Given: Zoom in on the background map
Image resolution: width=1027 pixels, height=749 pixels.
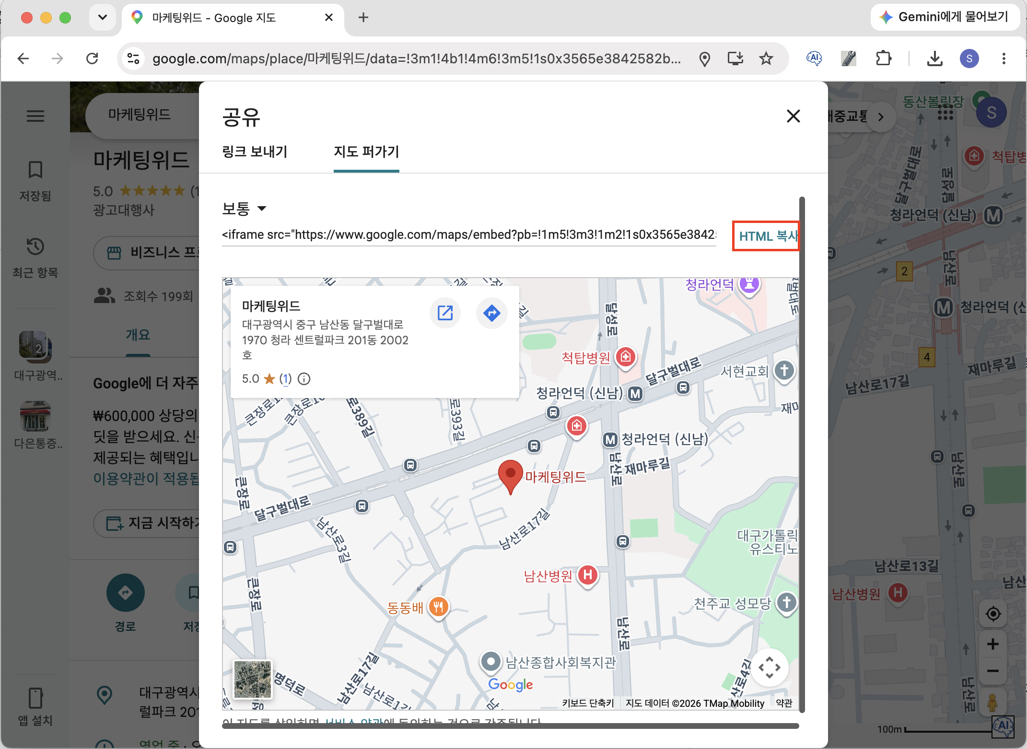Looking at the screenshot, I should click(x=993, y=644).
